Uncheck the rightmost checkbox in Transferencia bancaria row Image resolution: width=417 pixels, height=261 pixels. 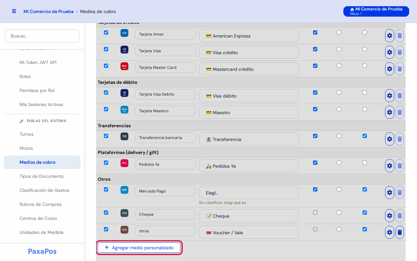coord(365,136)
